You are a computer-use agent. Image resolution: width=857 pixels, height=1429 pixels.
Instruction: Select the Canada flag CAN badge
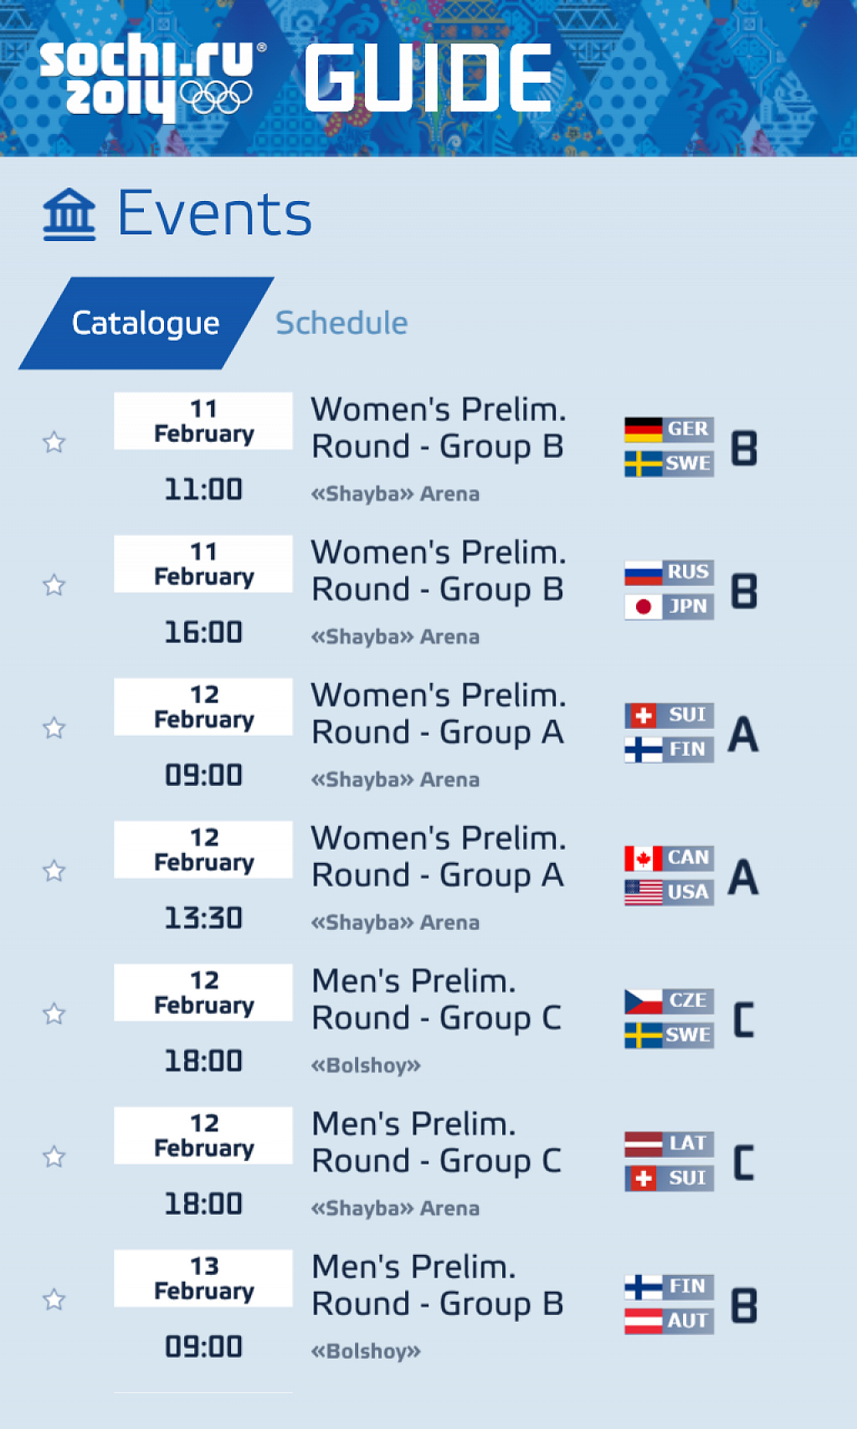[669, 858]
